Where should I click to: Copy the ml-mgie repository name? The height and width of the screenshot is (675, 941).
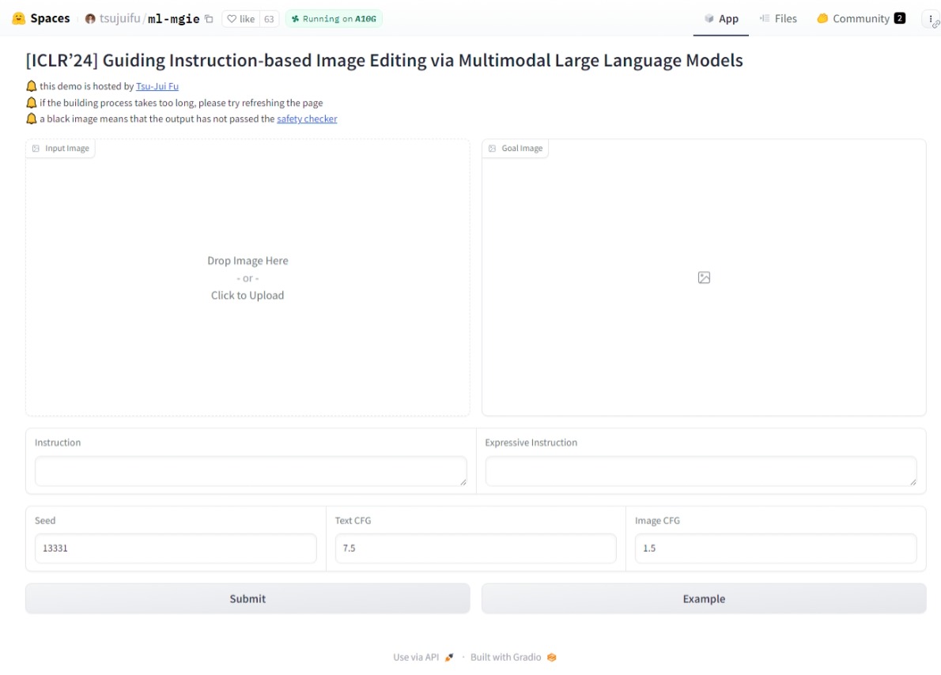point(209,19)
